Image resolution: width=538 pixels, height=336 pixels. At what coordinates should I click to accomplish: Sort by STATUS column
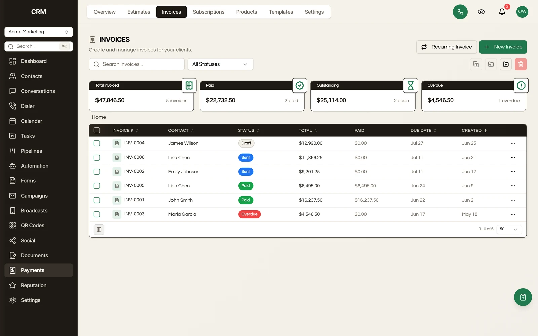(x=249, y=130)
